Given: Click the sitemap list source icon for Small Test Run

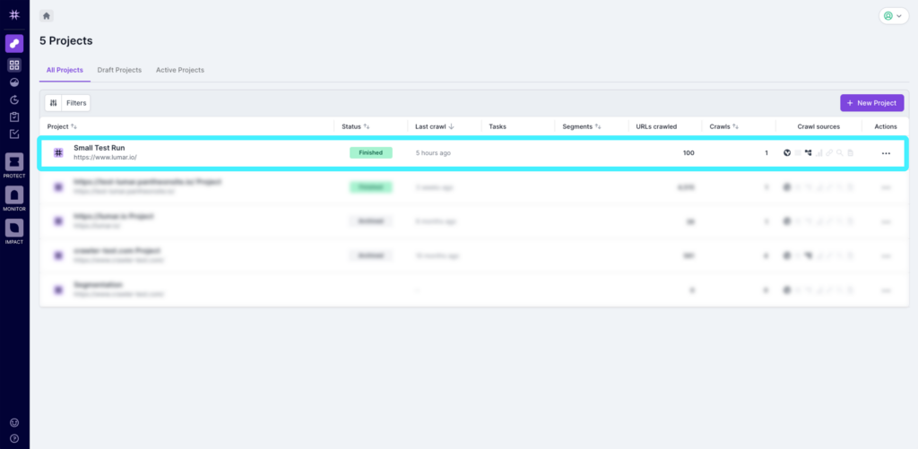Looking at the screenshot, I should [x=798, y=152].
